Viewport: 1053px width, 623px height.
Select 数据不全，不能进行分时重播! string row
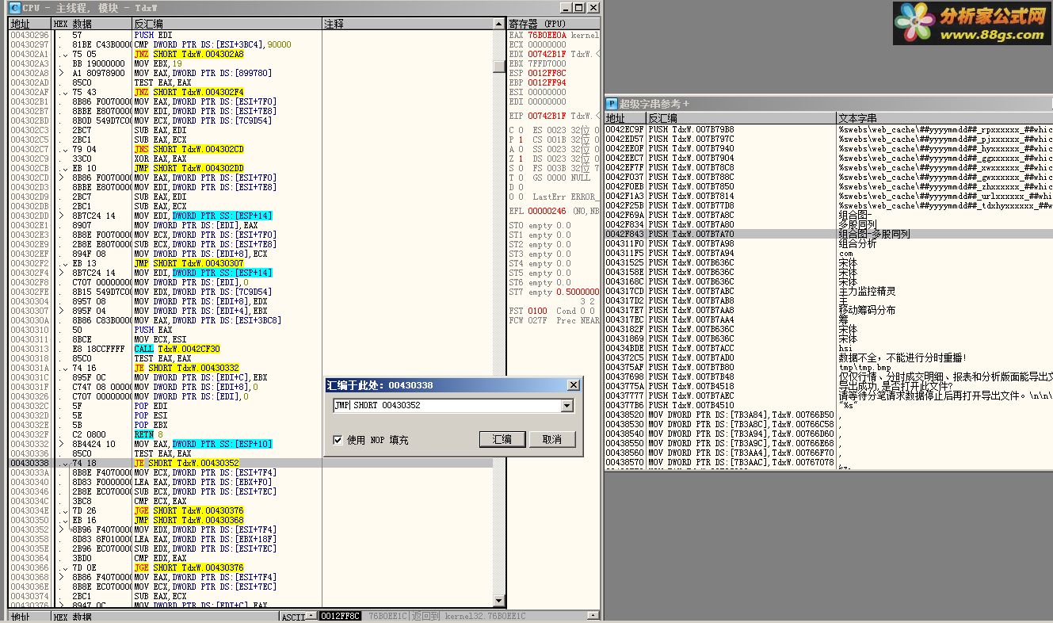coord(829,357)
